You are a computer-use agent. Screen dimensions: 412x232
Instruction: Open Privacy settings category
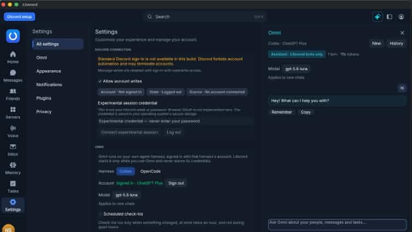pyautogui.click(x=58, y=111)
